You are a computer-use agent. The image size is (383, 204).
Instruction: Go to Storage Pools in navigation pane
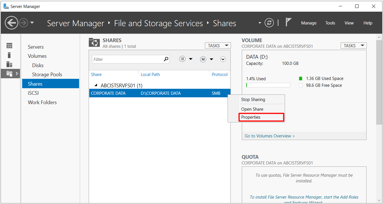click(x=47, y=75)
